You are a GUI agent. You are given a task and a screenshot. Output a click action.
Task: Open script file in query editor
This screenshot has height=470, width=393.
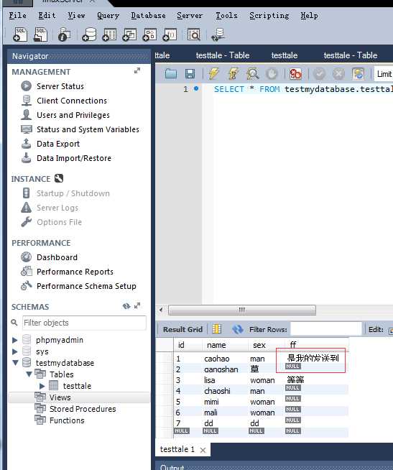tap(171, 73)
